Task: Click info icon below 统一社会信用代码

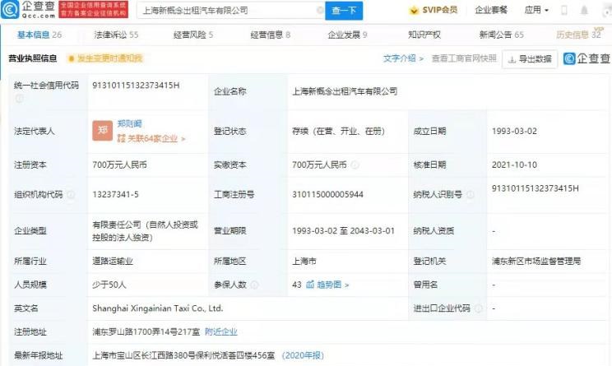Action: [x=19, y=99]
